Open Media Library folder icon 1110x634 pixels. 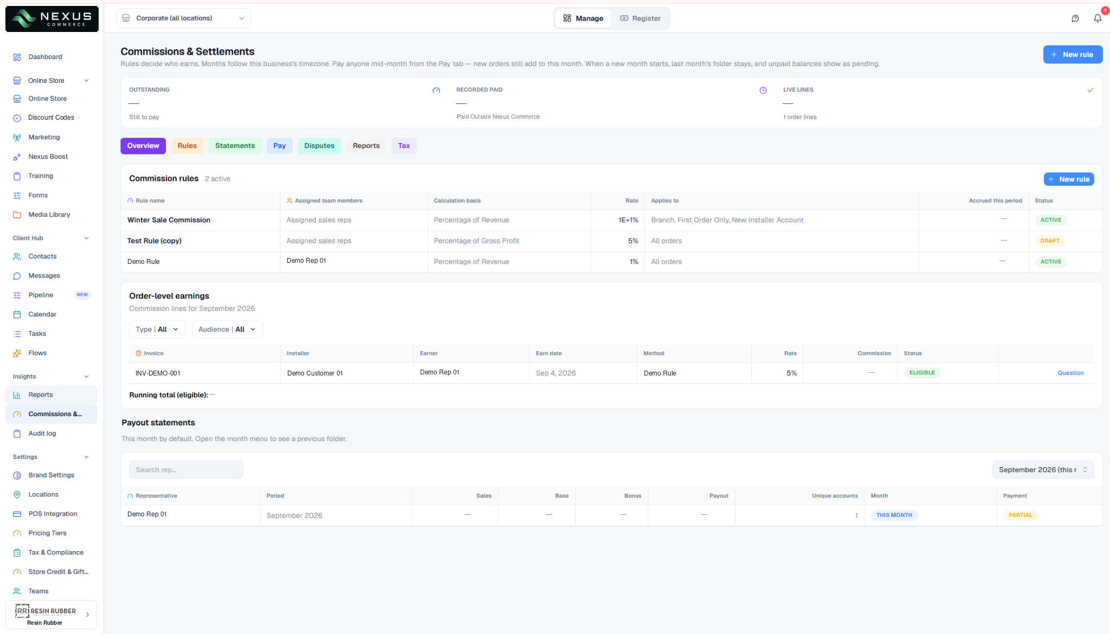tap(17, 215)
